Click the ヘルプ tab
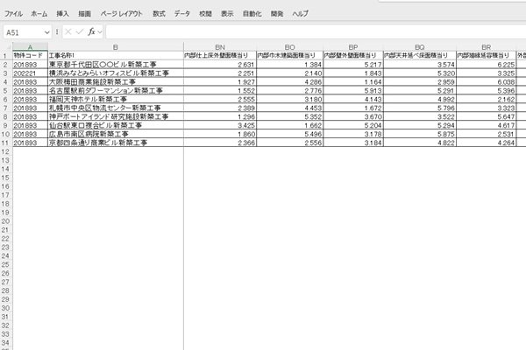526x350 pixels. coord(300,14)
